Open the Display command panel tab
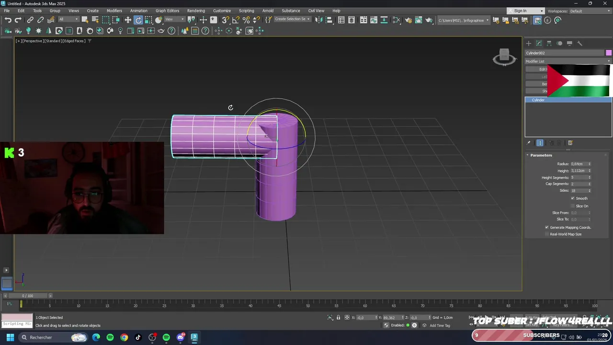Viewport: 613px width, 345px height. pyautogui.click(x=569, y=43)
